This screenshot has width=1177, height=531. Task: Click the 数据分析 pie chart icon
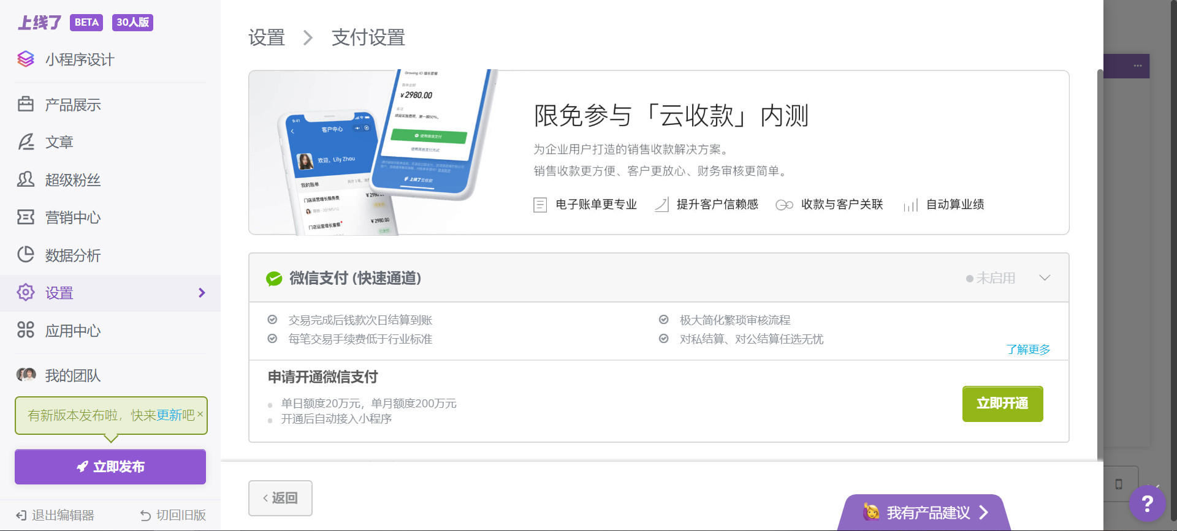coord(26,255)
